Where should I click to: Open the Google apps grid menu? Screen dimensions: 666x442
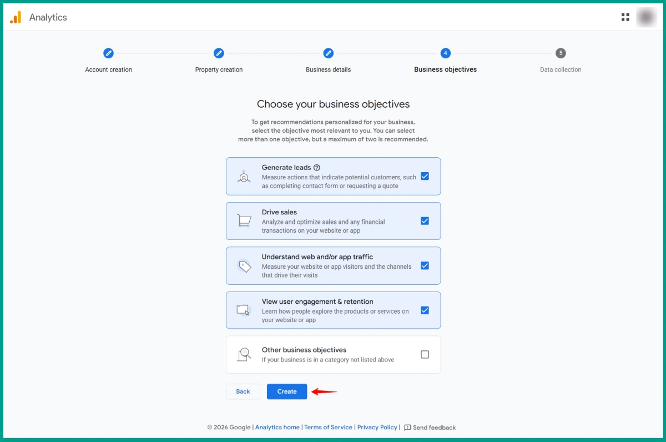625,17
